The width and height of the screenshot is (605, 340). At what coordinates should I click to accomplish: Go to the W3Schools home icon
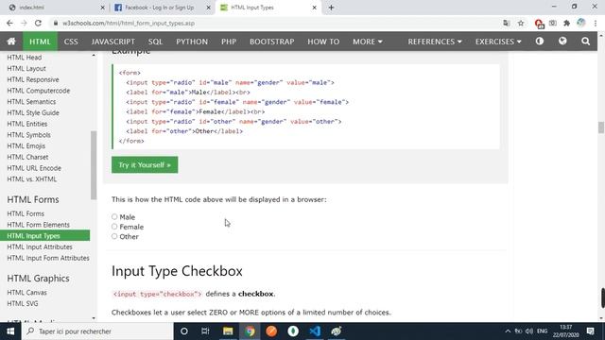11,42
